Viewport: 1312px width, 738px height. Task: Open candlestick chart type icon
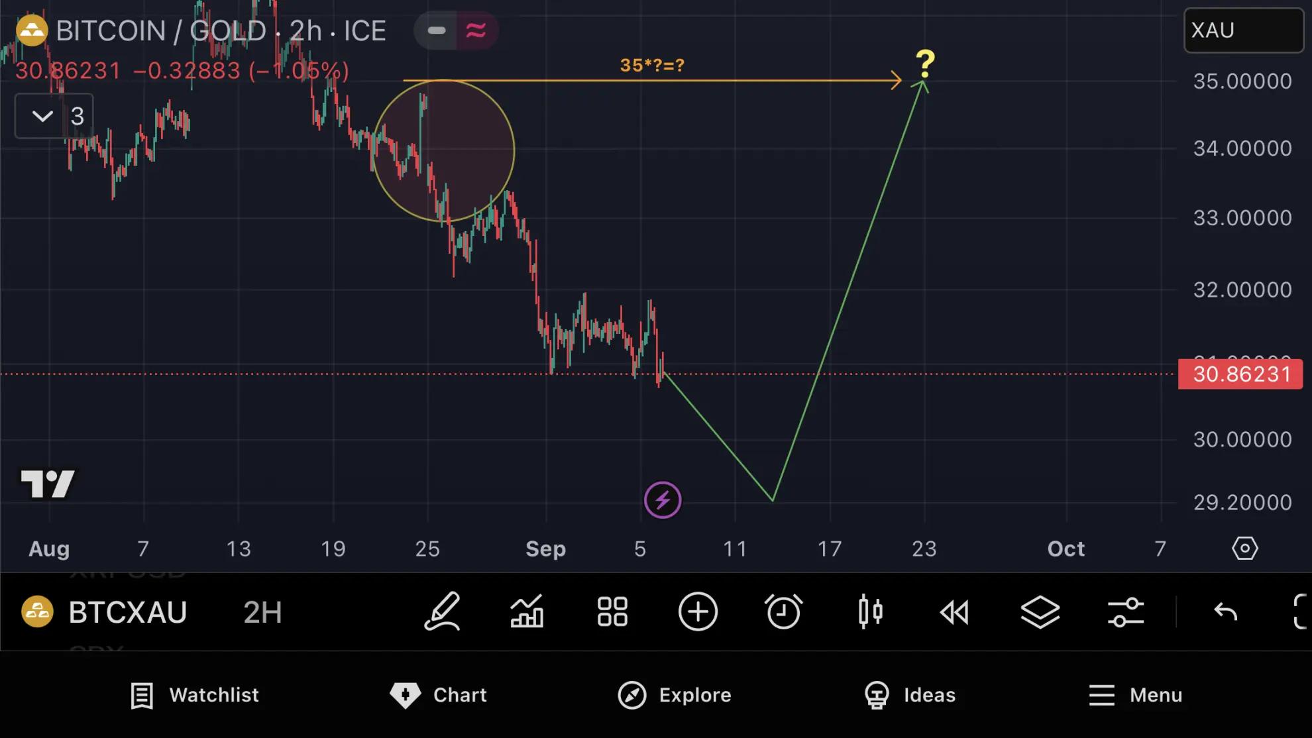tap(870, 611)
